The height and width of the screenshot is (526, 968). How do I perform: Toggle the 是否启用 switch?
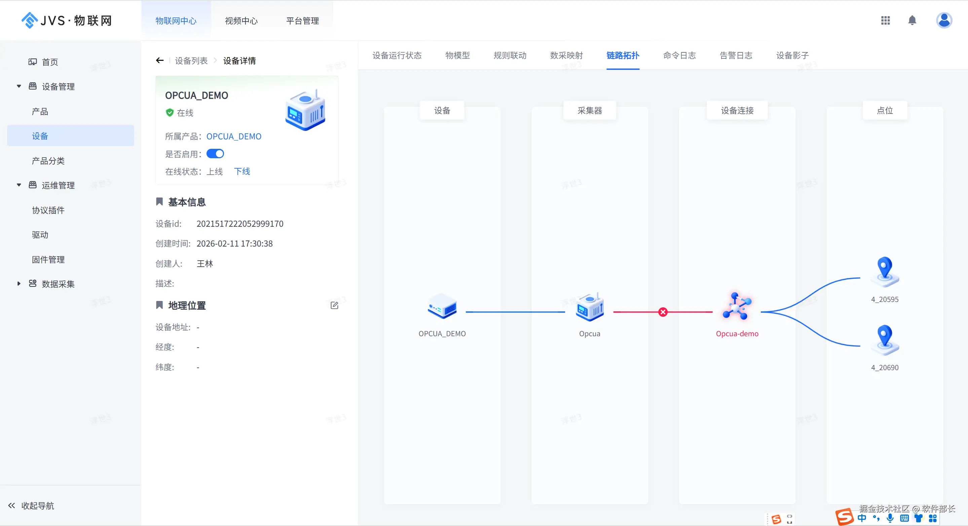pyautogui.click(x=215, y=154)
